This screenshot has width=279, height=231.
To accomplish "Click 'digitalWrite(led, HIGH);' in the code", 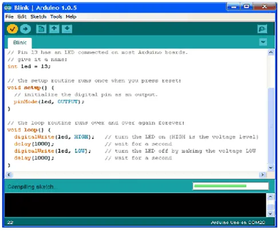I will coord(54,137).
